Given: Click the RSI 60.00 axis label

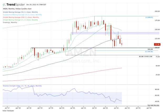Looking at the screenshot, I should [157, 95].
